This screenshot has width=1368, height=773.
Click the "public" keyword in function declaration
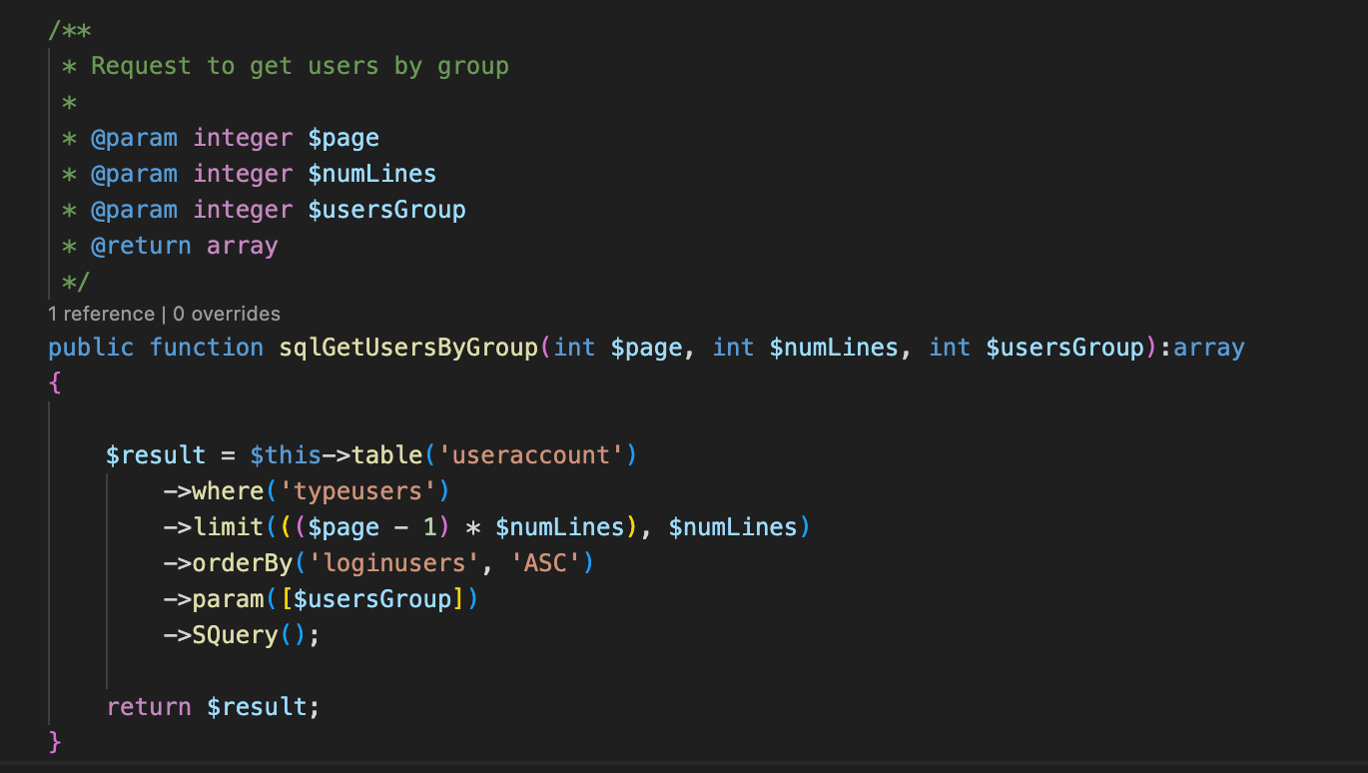pos(91,348)
